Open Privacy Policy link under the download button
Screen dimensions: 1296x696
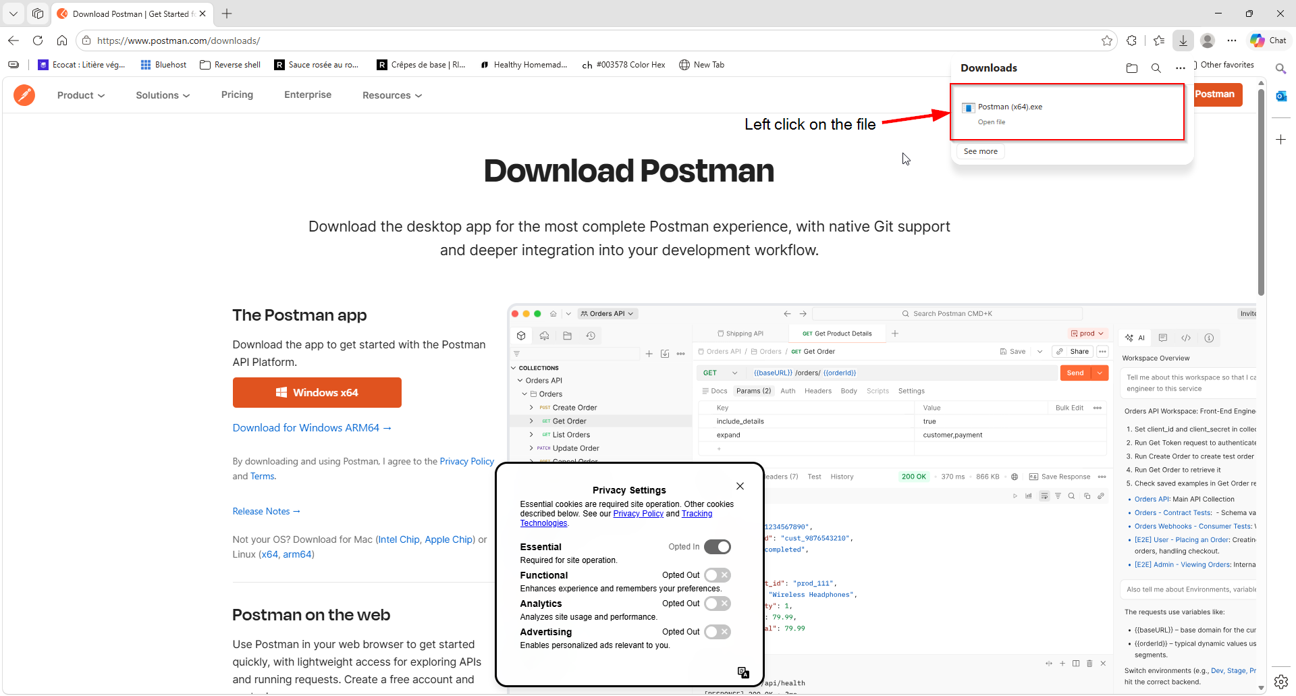pyautogui.click(x=467, y=461)
